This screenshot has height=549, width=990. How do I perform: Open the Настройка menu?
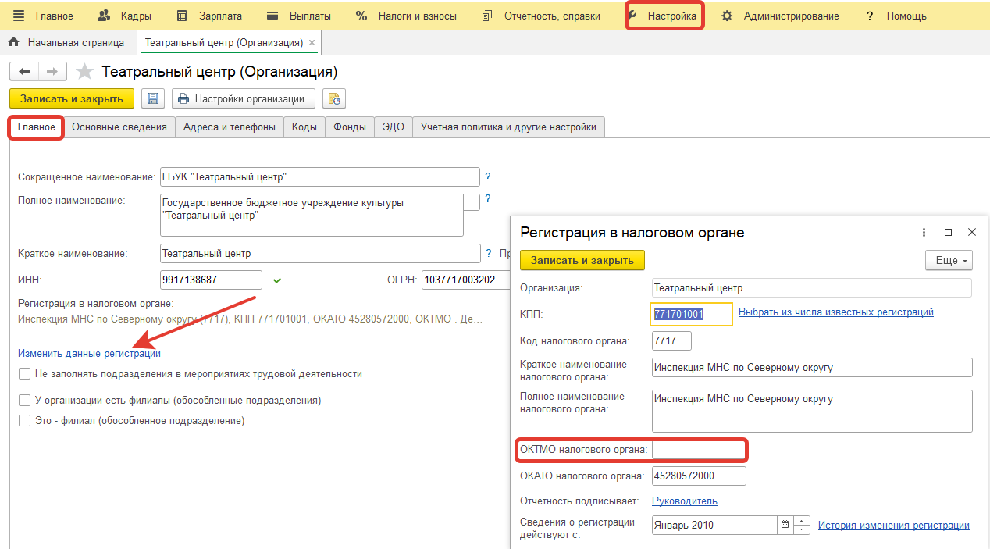[664, 16]
